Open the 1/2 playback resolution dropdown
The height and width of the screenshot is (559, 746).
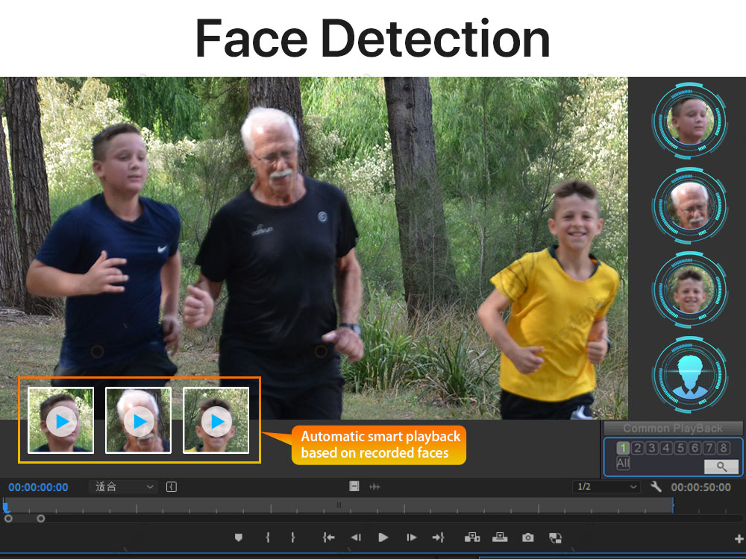pos(606,487)
